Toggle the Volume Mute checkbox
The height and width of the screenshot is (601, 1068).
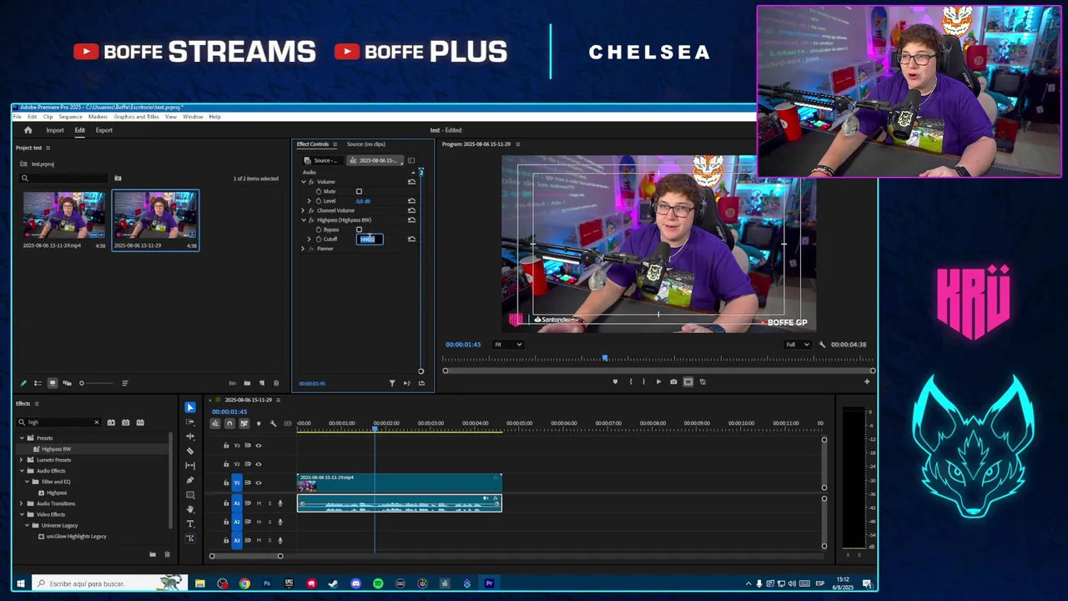tap(360, 191)
